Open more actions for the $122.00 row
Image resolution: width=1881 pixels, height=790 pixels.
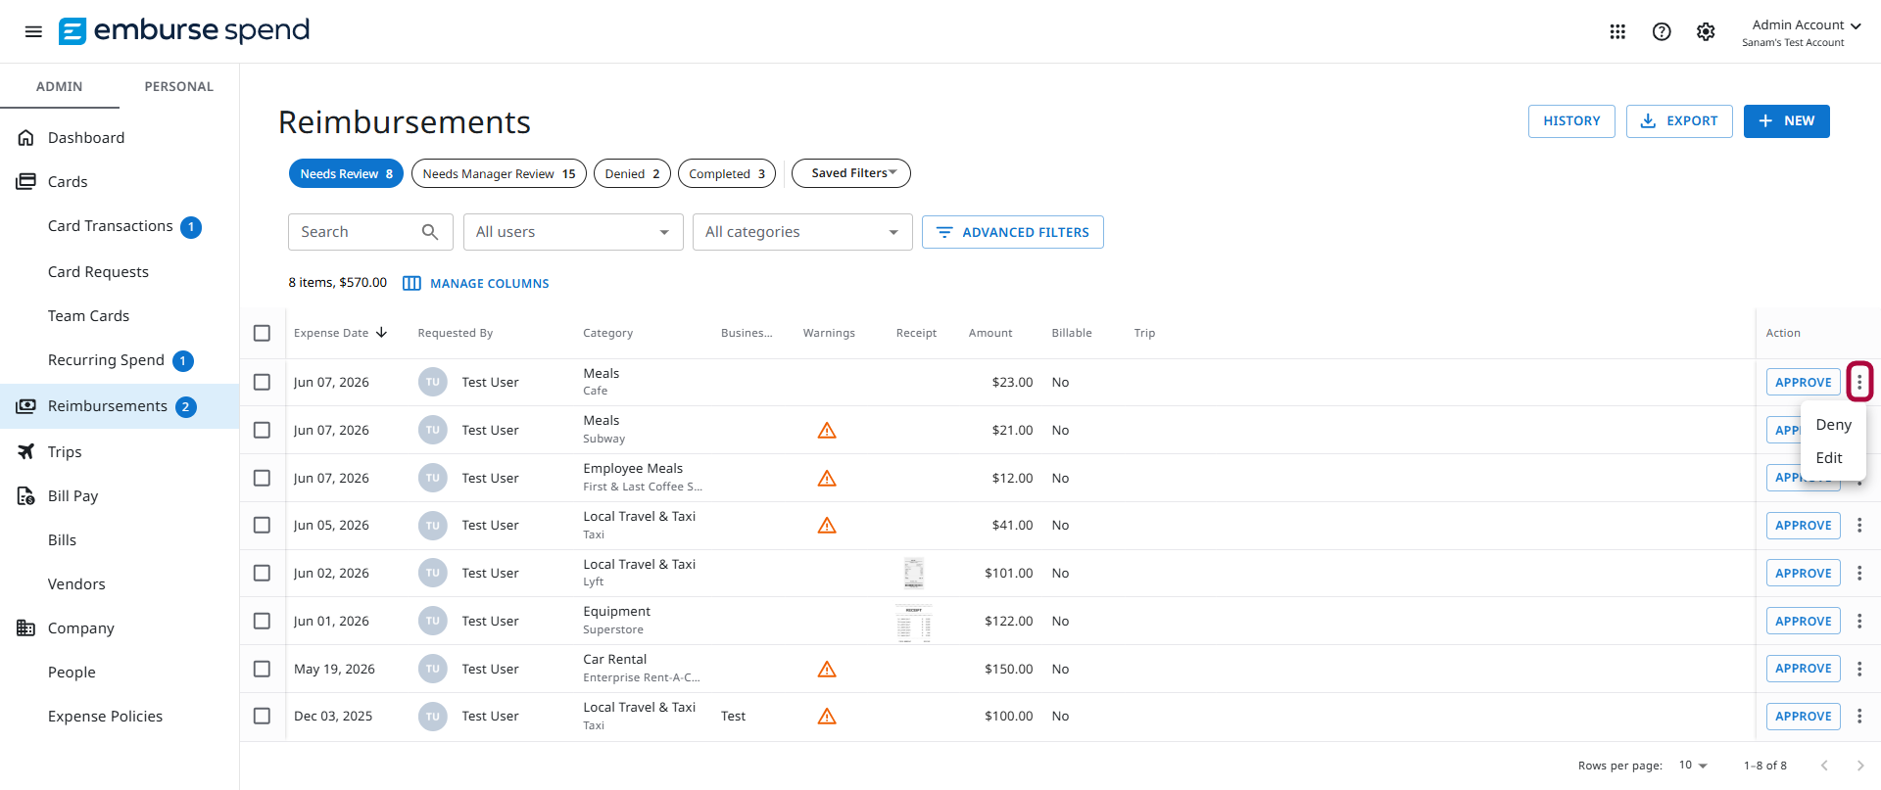click(x=1859, y=622)
